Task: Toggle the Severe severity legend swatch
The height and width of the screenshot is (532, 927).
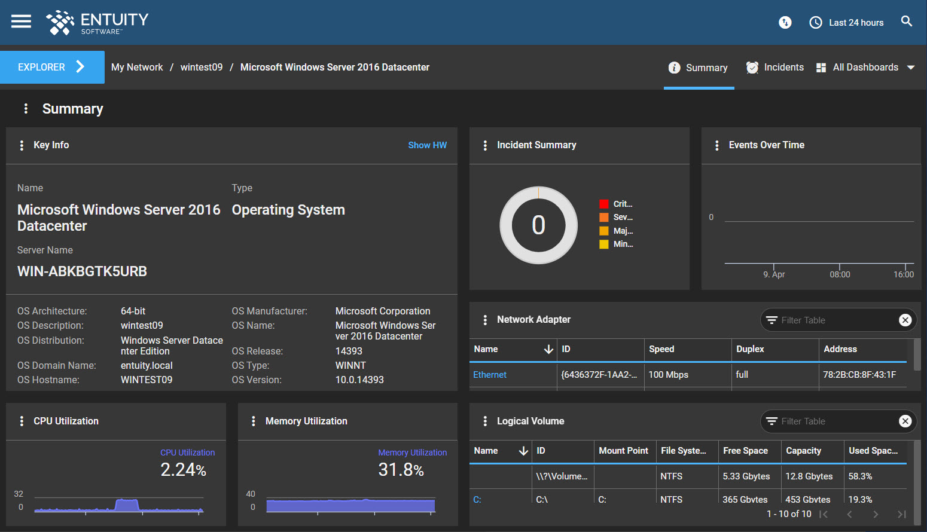Action: coord(604,218)
